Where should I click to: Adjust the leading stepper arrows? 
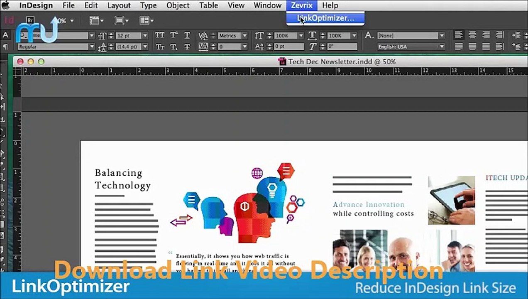(x=111, y=47)
